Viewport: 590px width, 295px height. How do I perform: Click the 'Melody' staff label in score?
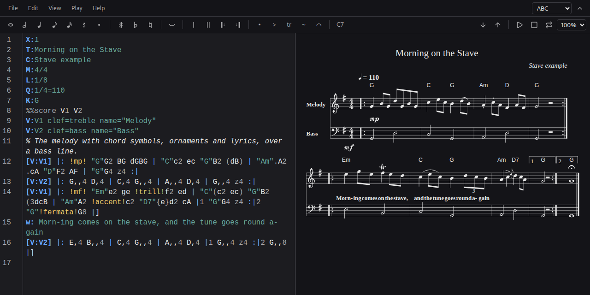(316, 105)
